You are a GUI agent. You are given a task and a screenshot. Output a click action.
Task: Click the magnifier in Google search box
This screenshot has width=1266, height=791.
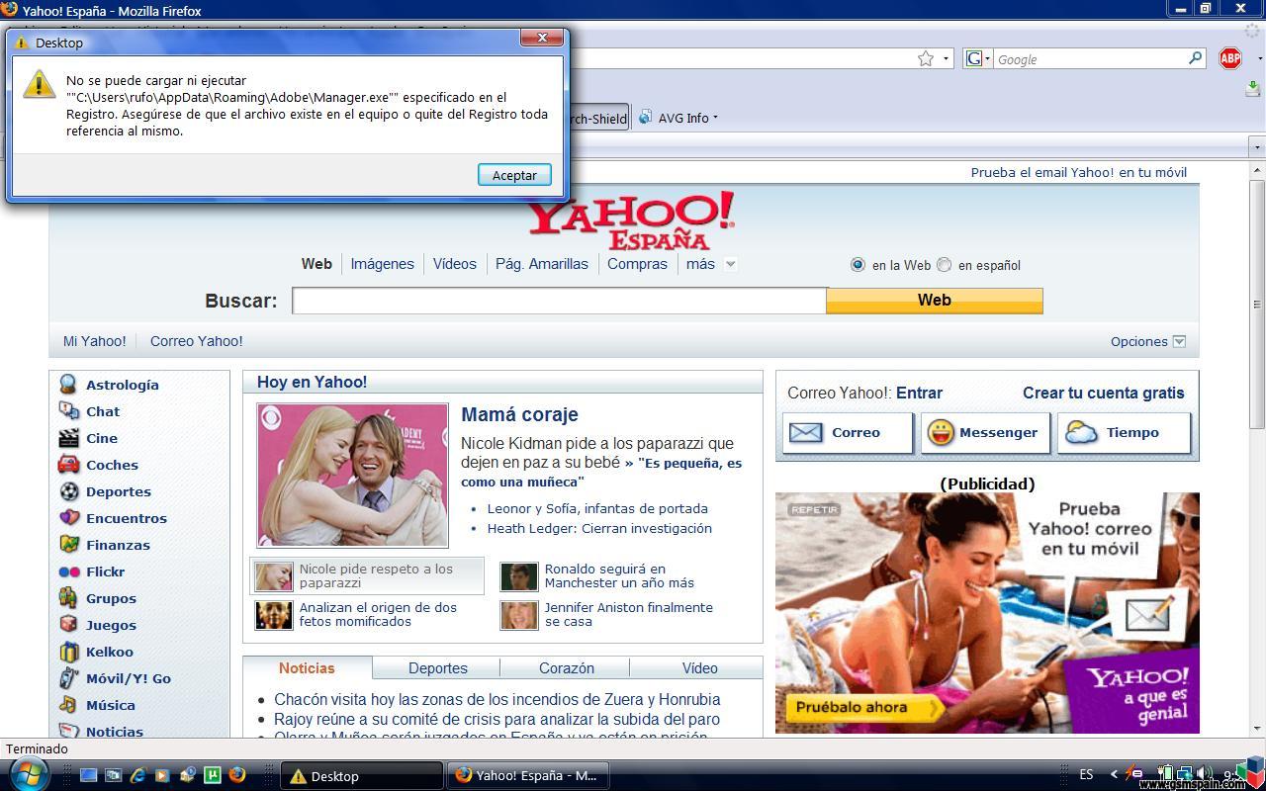1195,58
